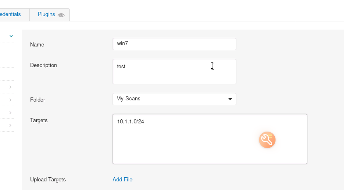This screenshot has width=344, height=190.
Task: Click the Folder dropdown arrow
Action: tap(230, 99)
